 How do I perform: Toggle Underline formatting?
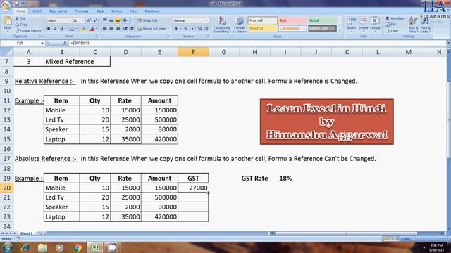click(61, 29)
